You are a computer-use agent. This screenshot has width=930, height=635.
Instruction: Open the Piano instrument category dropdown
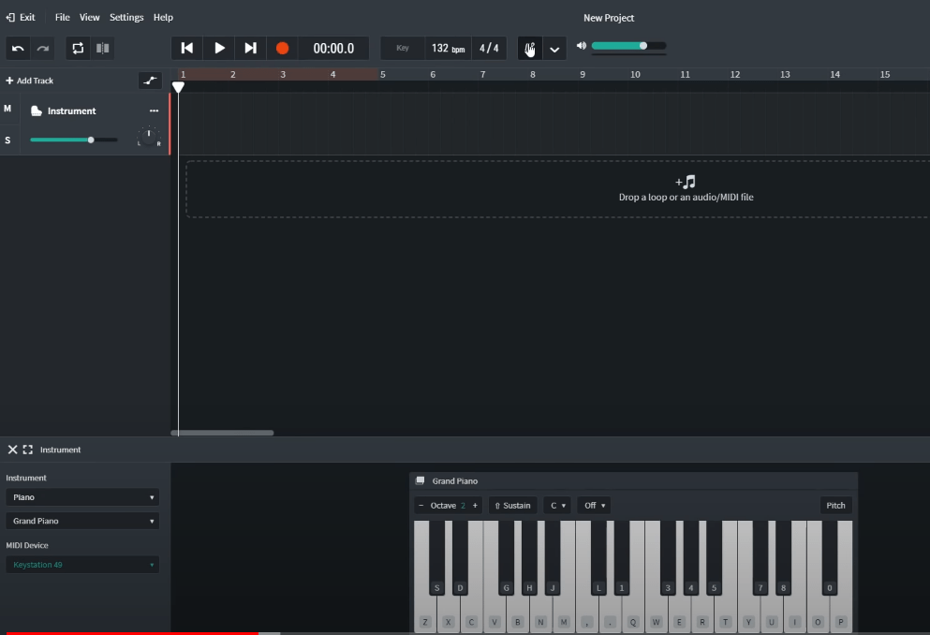(82, 497)
